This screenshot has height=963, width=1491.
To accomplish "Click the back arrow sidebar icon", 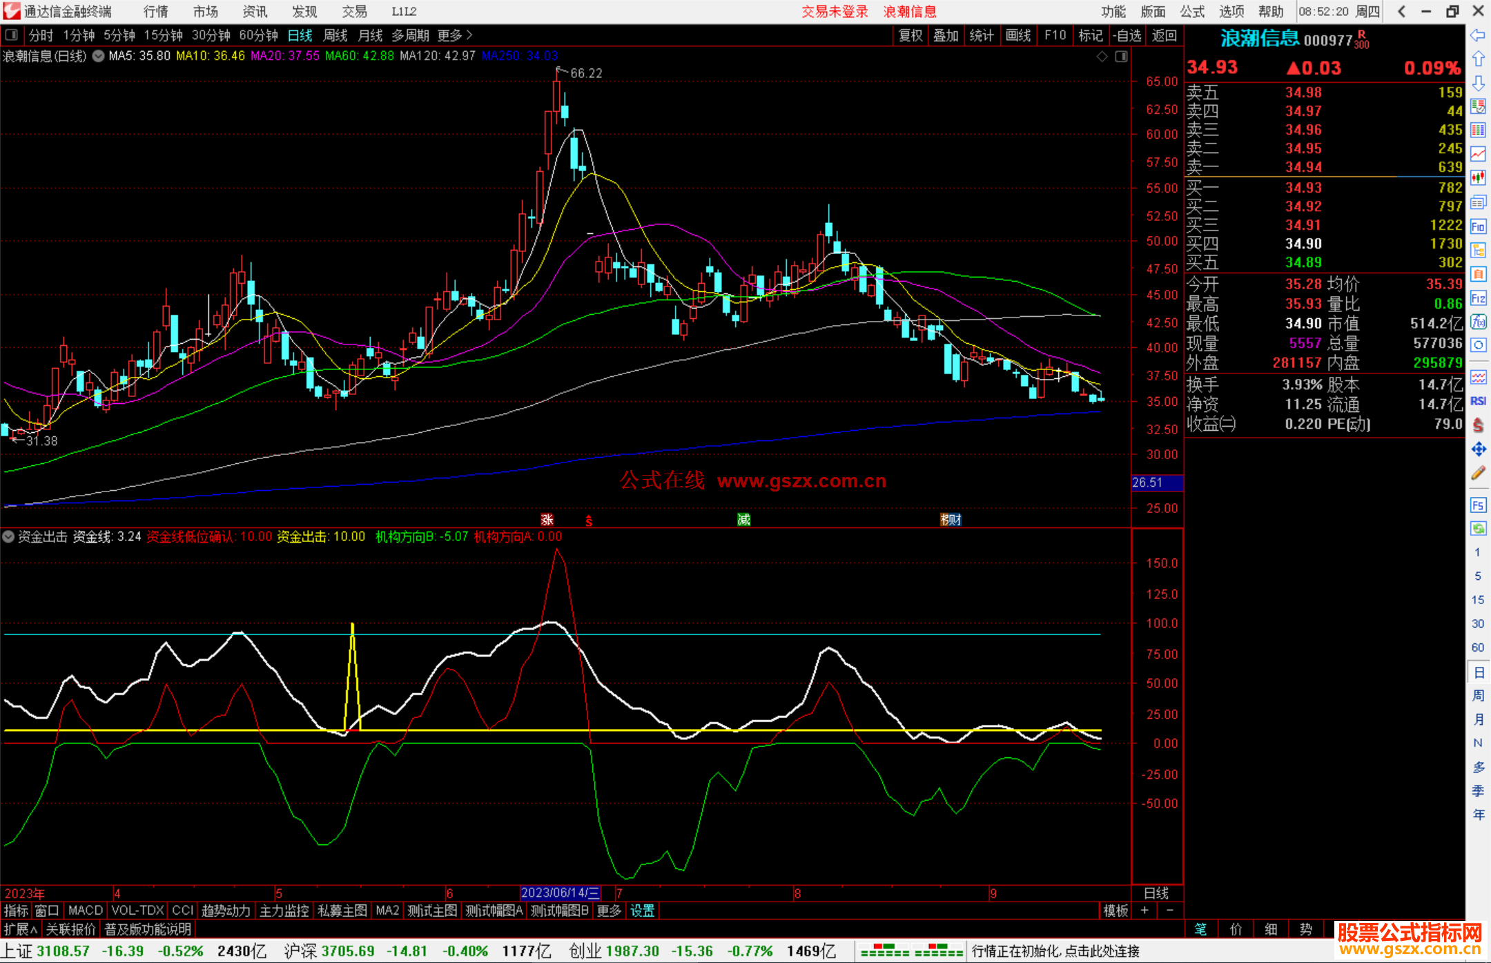I will pyautogui.click(x=1478, y=35).
